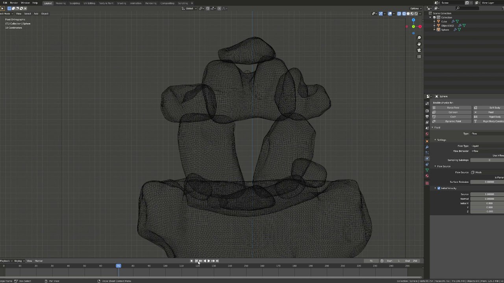Screen dimensions: 504x283
Task: Toggle auto keying record button
Action: [191, 261]
